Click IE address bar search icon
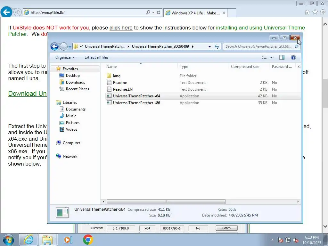 148,12
